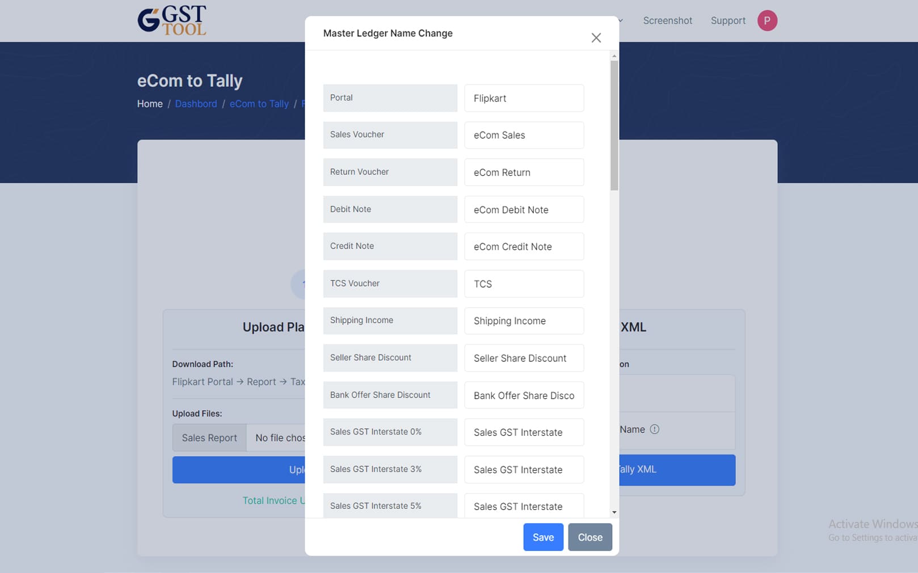This screenshot has height=573, width=918.
Task: Click the dialog scrollbar down arrow
Action: [614, 512]
